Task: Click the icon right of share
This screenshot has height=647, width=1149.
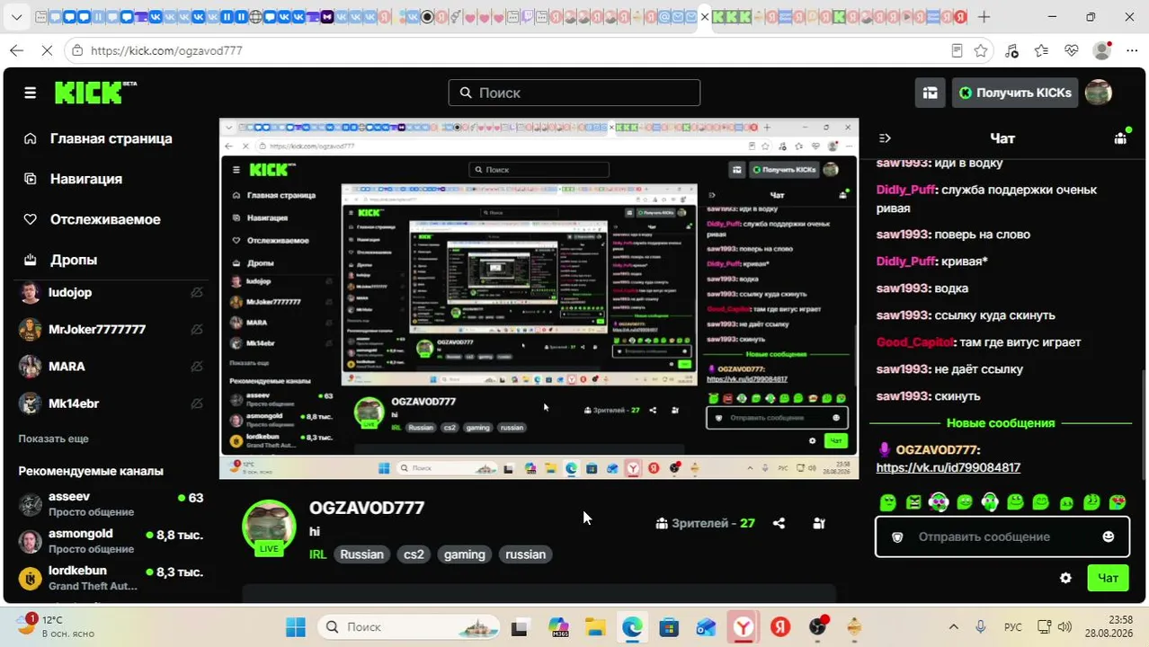Action: [x=819, y=523]
